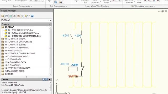Viewport: 168px width, 94px height.
Task: Select 03 - INSERTING COMPONENTS.dwg drawing
Action: pyautogui.click(x=24, y=36)
